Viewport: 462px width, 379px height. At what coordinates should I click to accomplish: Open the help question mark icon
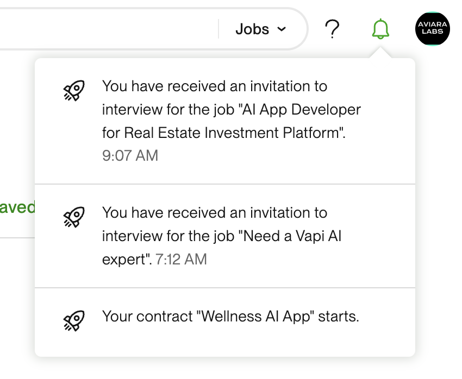[332, 29]
